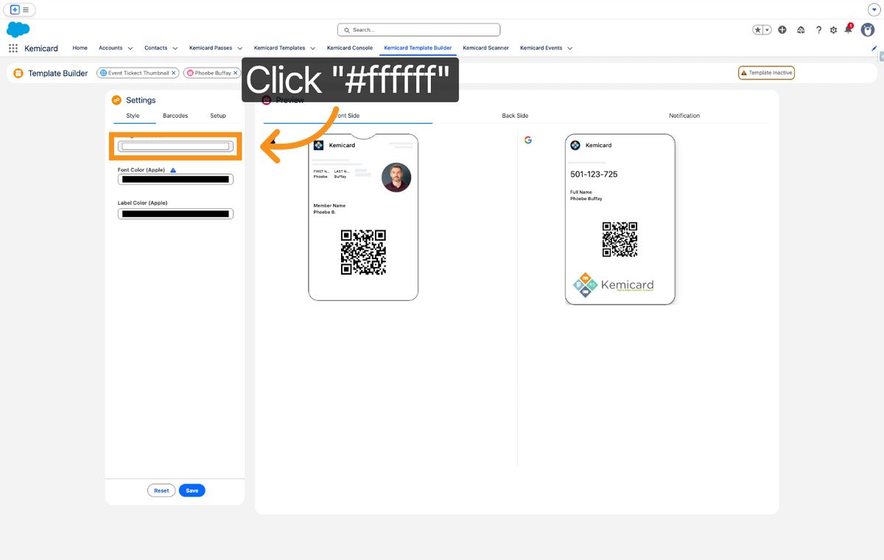Open the favorites star icon
The width and height of the screenshot is (884, 560).
pyautogui.click(x=757, y=29)
